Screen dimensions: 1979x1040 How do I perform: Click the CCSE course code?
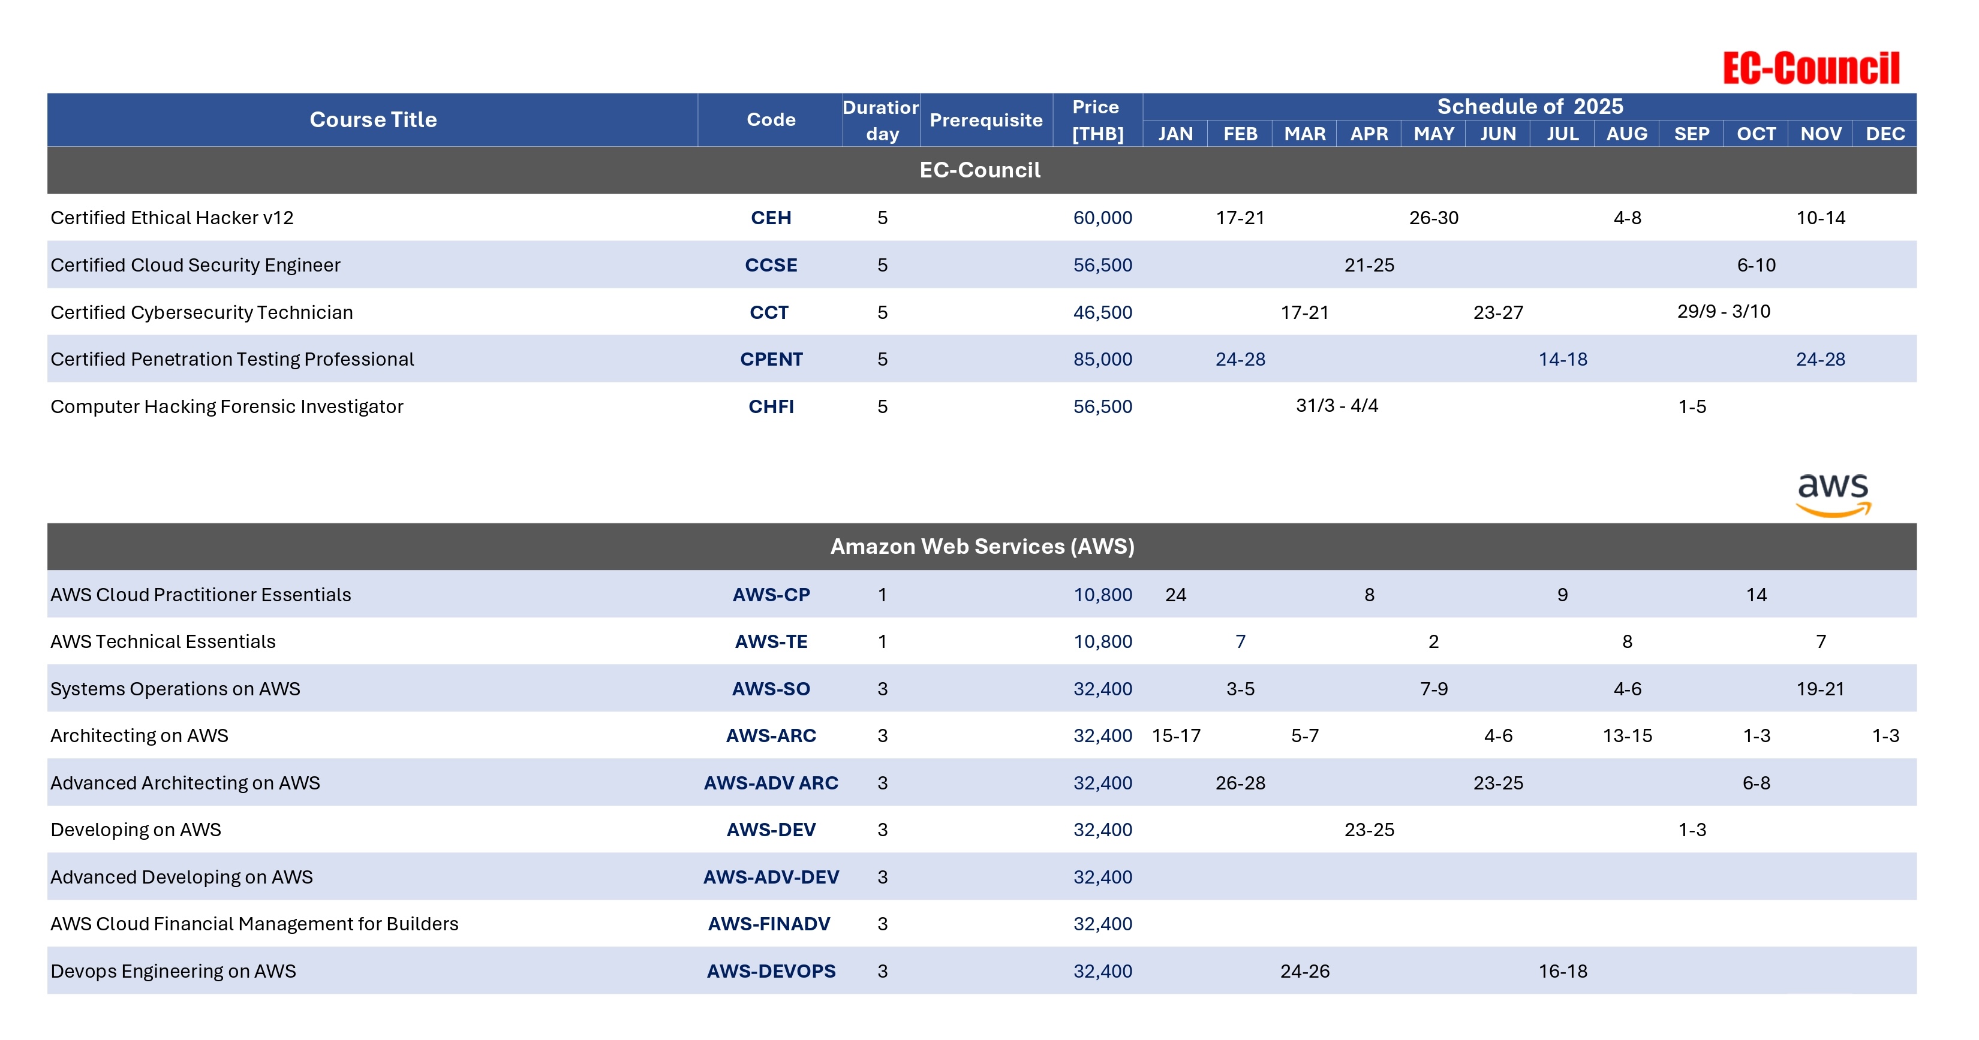click(x=771, y=265)
